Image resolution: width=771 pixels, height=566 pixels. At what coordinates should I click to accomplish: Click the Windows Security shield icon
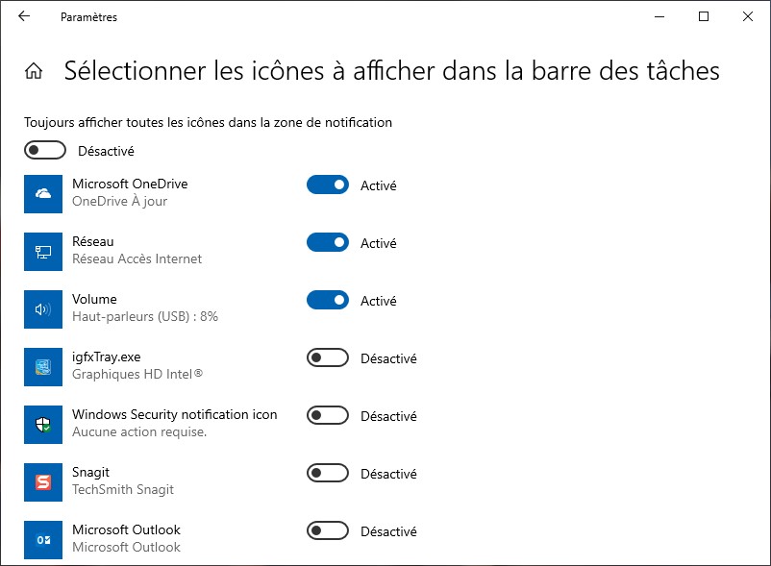point(43,425)
